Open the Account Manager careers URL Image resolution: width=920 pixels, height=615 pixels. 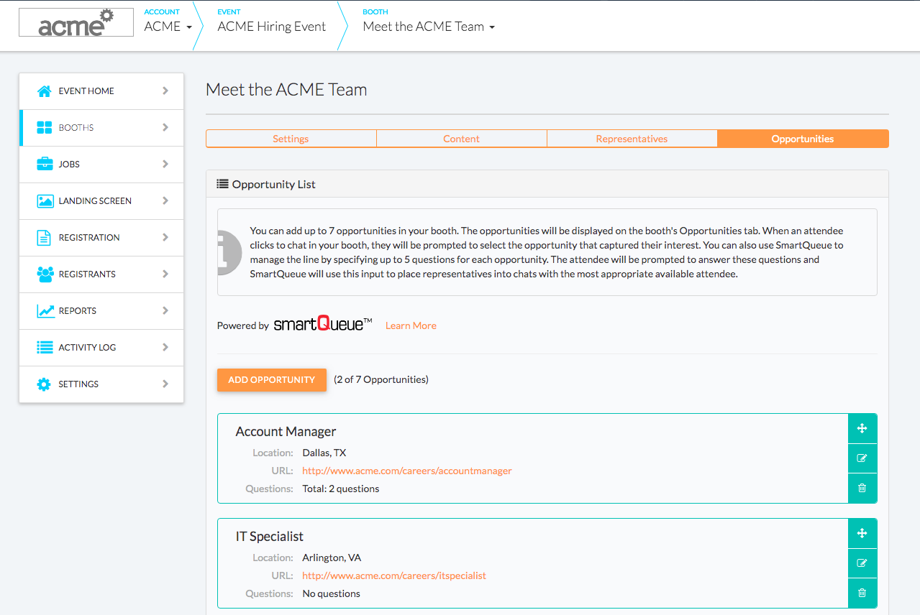[407, 471]
